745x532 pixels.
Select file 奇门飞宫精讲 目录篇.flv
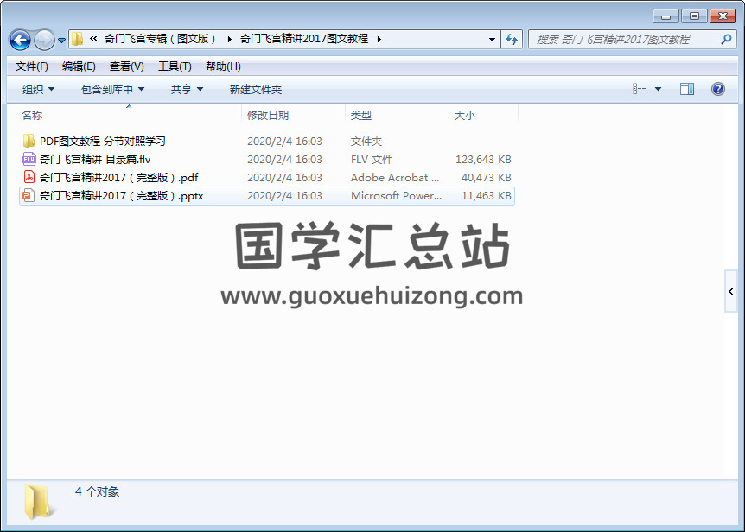(x=95, y=160)
